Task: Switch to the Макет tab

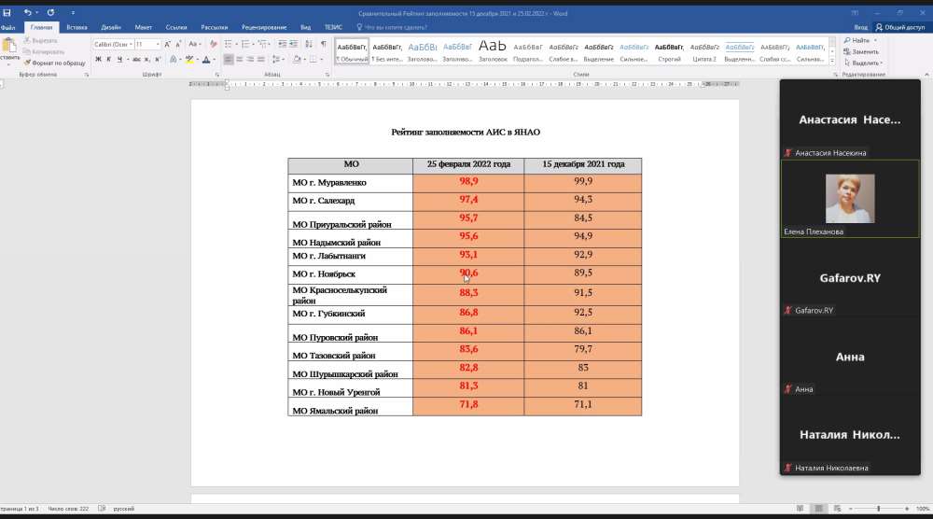Action: pos(143,27)
